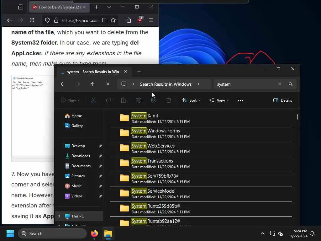The image size is (321, 241).
Task: Click the Share icon in Explorer's toolbar
Action: 154,100
